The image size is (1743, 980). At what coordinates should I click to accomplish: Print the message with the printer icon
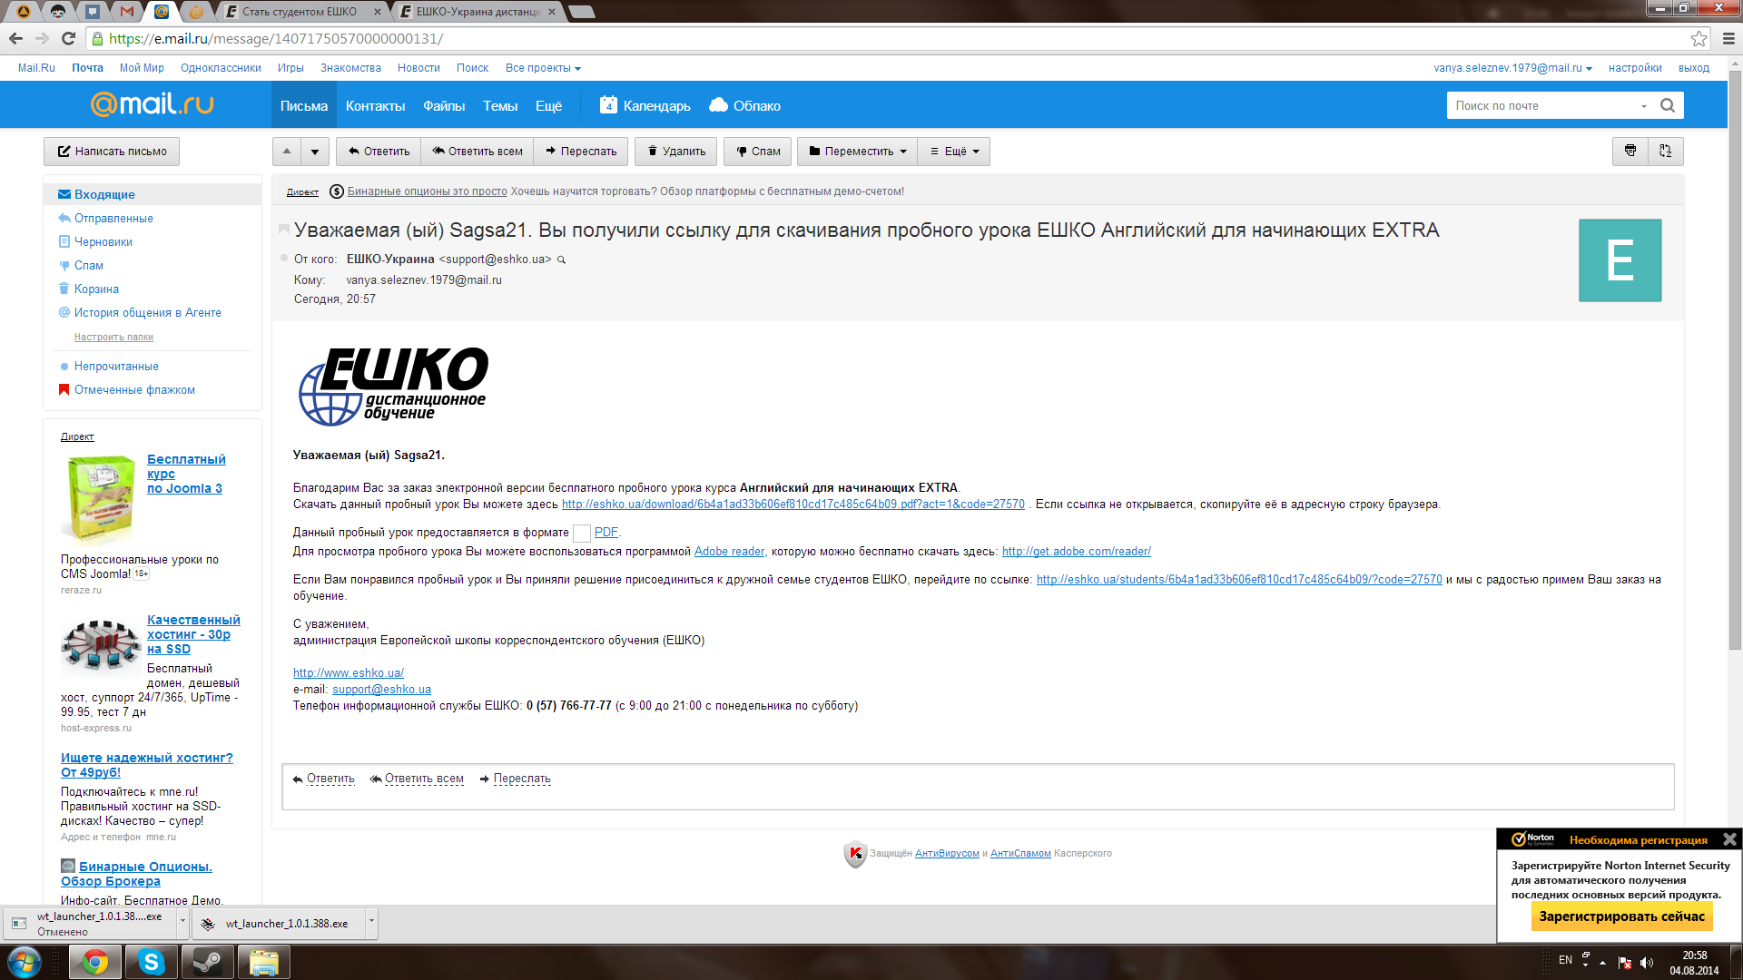click(x=1630, y=152)
